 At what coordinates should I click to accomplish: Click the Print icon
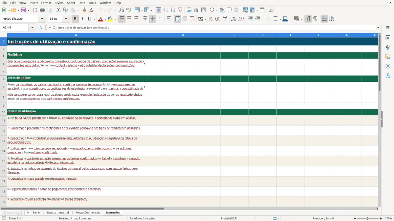42,10
